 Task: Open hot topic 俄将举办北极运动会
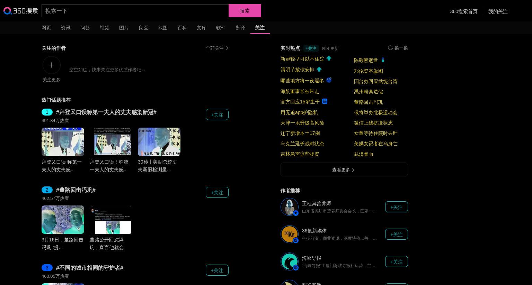point(376,112)
